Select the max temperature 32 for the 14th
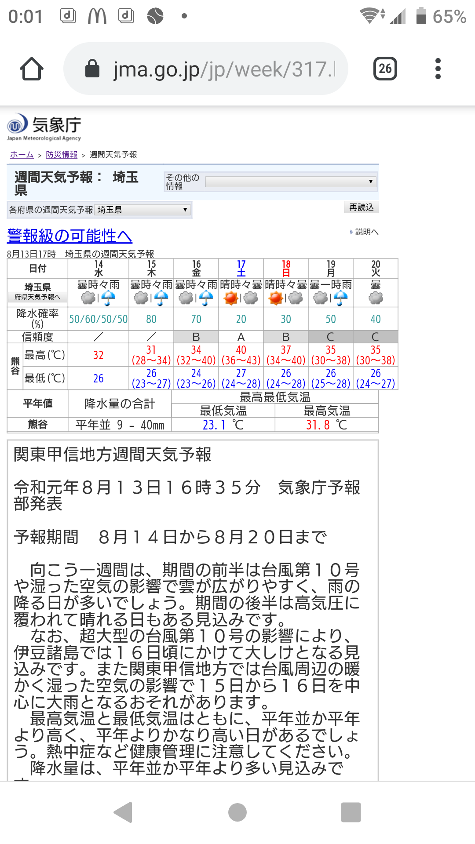Viewport: 475px width, 844px height. (99, 355)
